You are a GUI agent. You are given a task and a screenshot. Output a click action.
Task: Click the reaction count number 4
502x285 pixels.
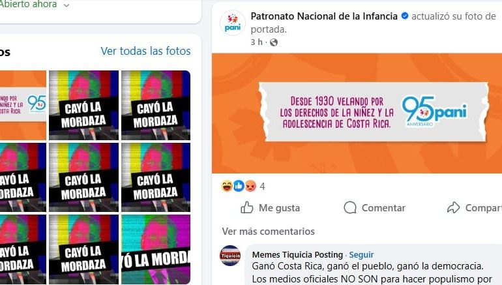(x=262, y=186)
